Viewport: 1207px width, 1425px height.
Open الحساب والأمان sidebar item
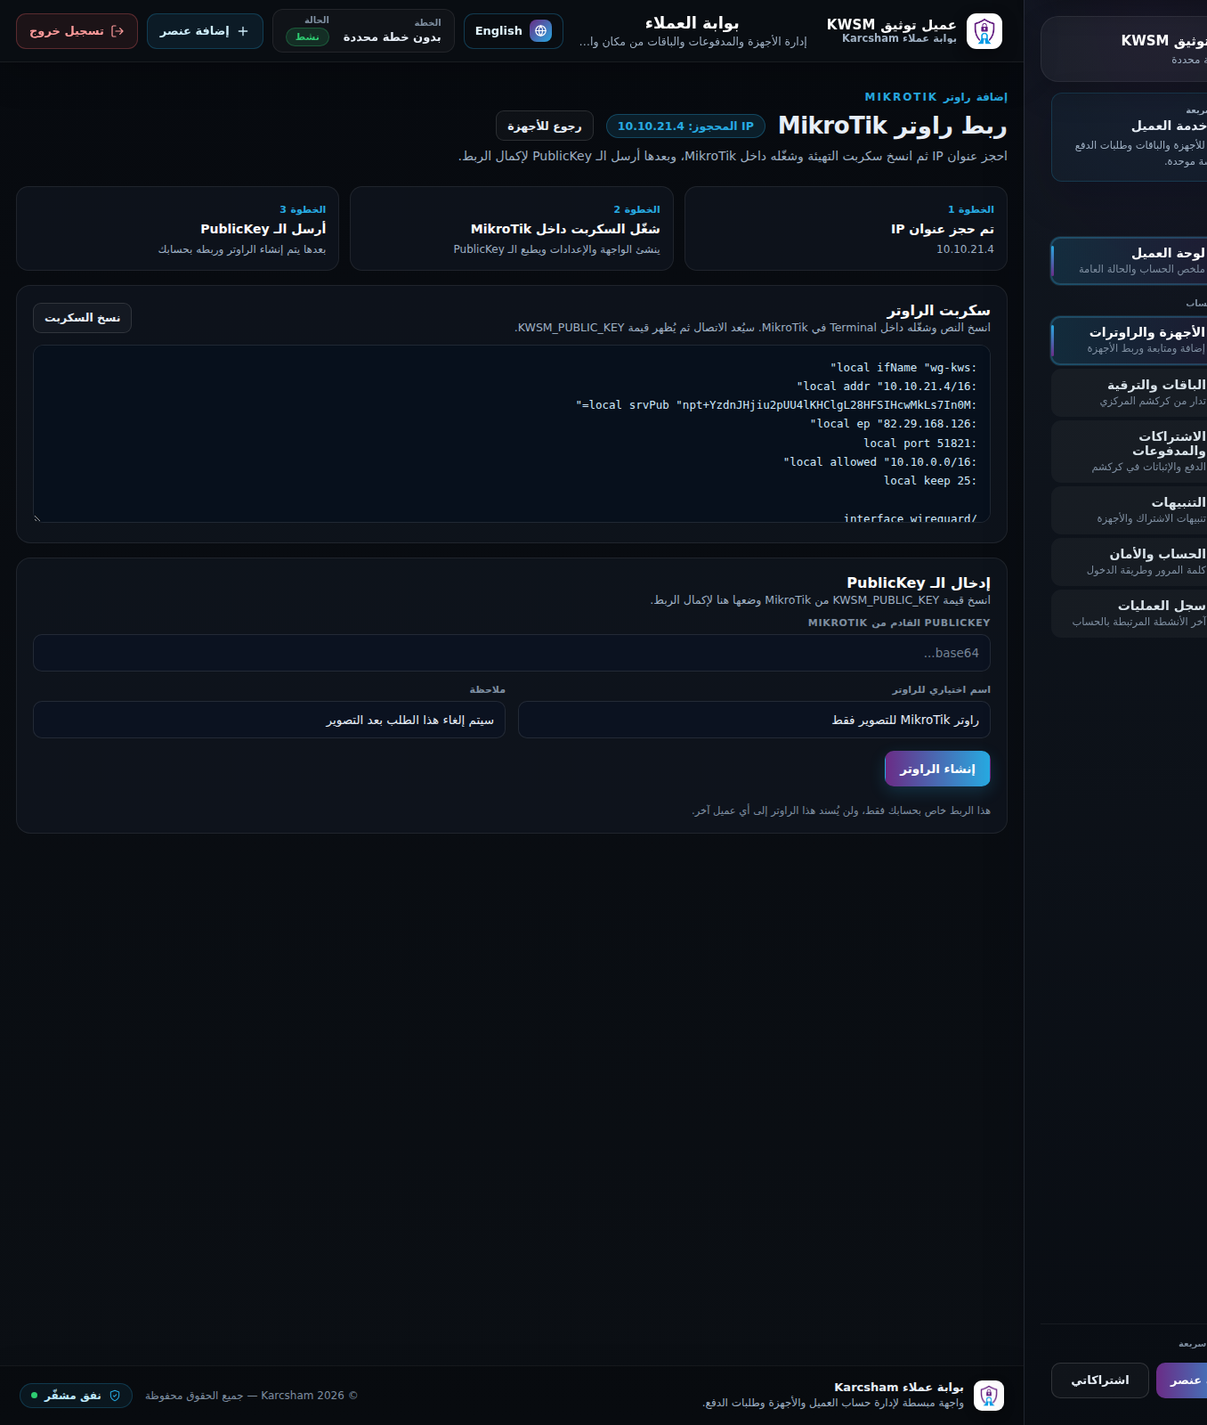1129,562
